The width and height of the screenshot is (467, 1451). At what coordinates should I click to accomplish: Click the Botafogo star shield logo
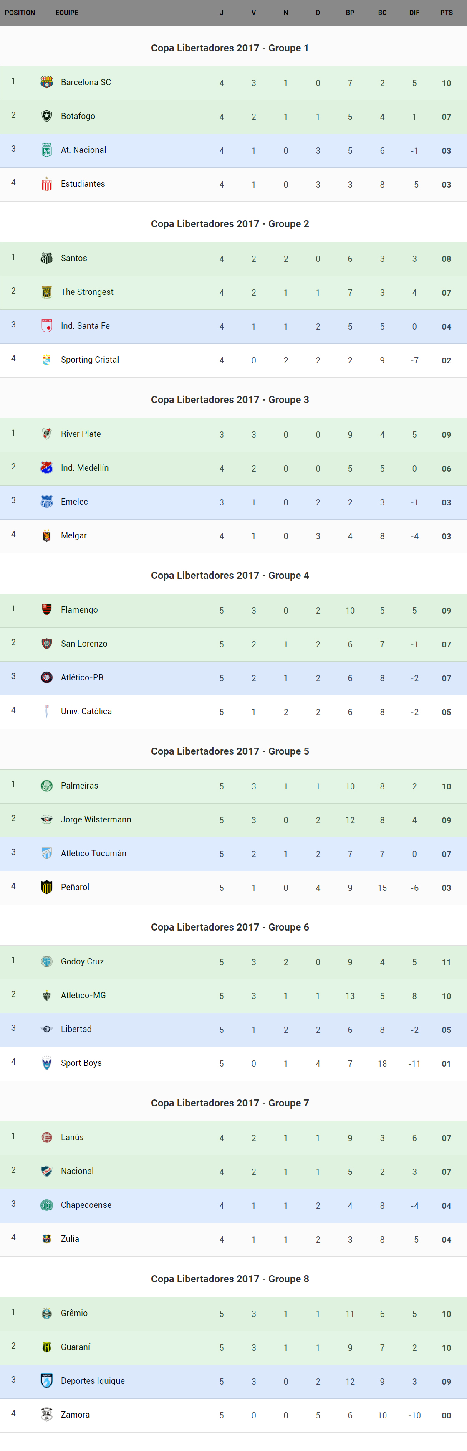pyautogui.click(x=47, y=116)
